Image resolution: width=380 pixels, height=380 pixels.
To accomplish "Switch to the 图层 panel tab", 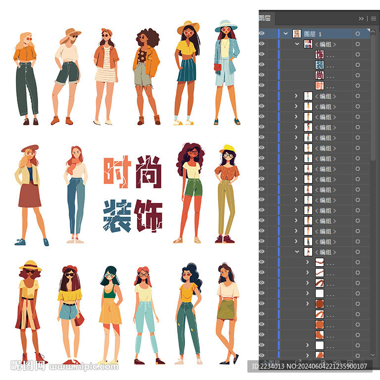I will click(x=265, y=18).
